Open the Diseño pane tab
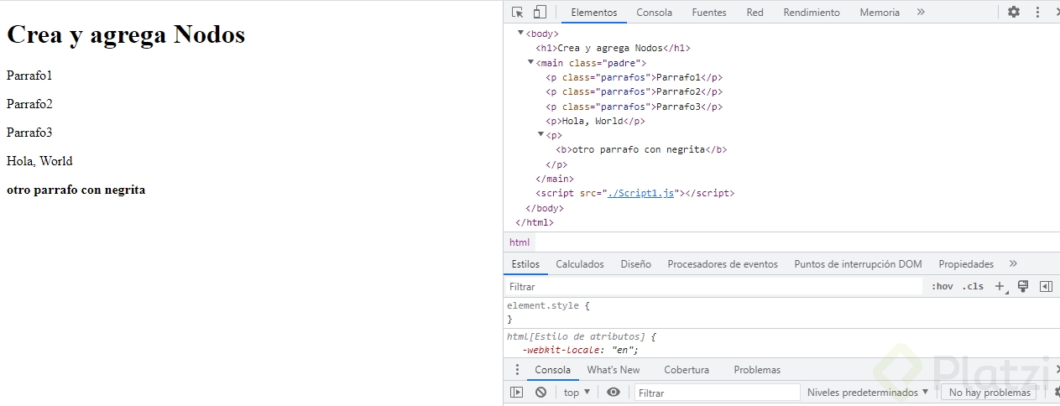Screen dimensions: 1060x406 coord(636,264)
